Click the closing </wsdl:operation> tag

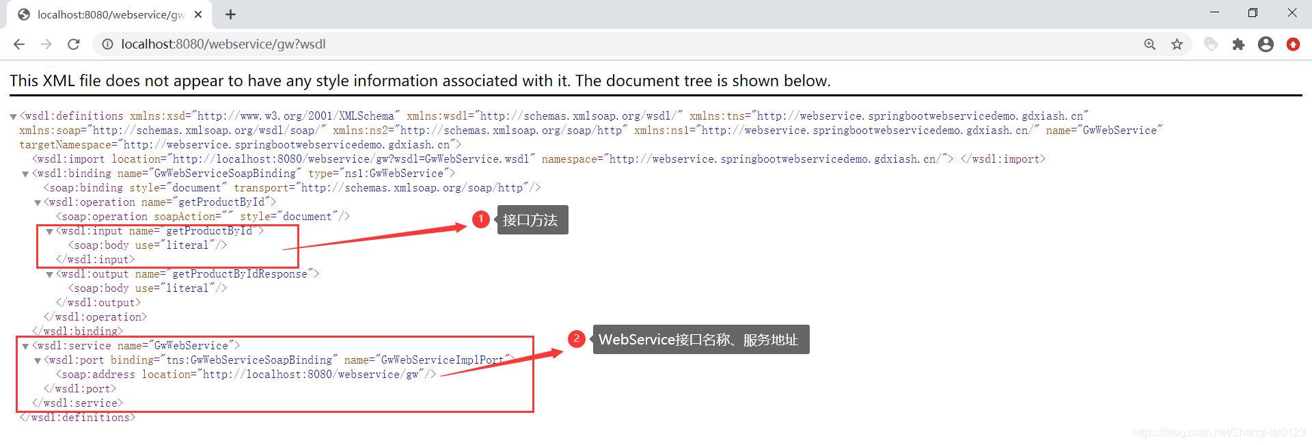coord(95,317)
